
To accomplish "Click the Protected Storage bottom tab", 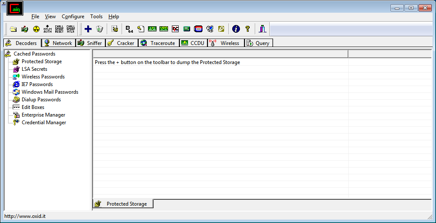I will (123, 204).
